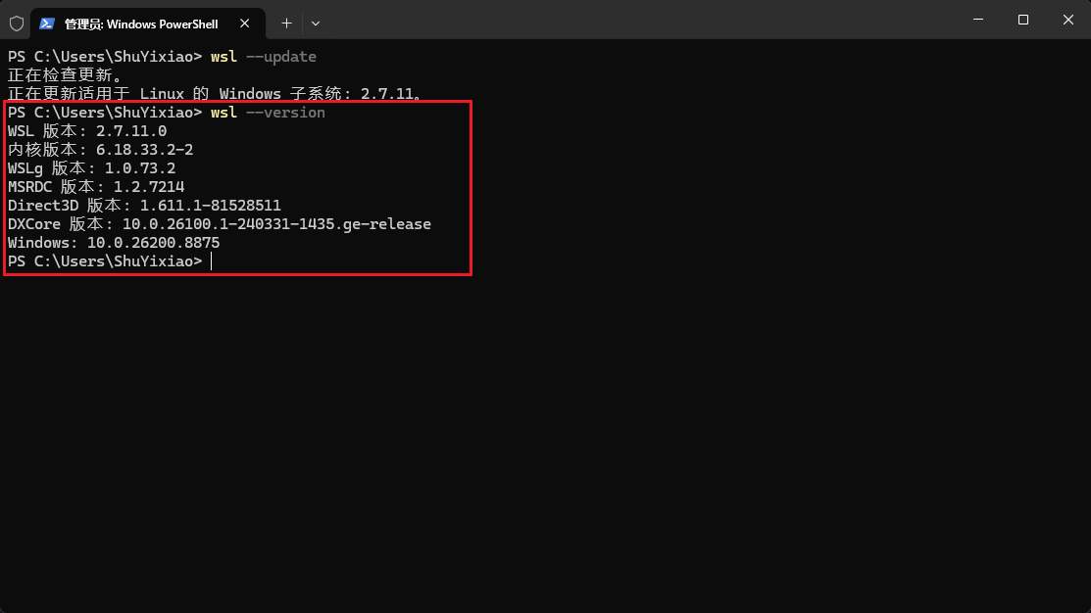The height and width of the screenshot is (613, 1091).
Task: Click the 'wsl --update' command text
Action: click(x=264, y=56)
